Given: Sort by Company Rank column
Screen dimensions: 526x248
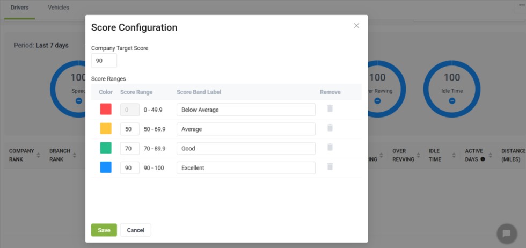Looking at the screenshot, I should [x=38, y=155].
